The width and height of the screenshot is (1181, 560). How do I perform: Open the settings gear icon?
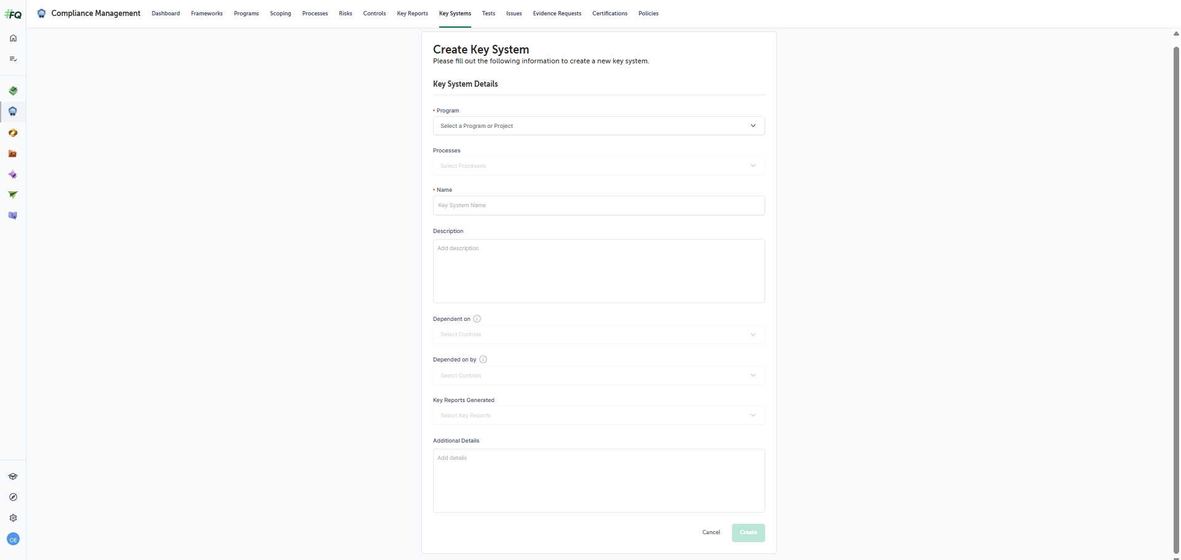(13, 518)
